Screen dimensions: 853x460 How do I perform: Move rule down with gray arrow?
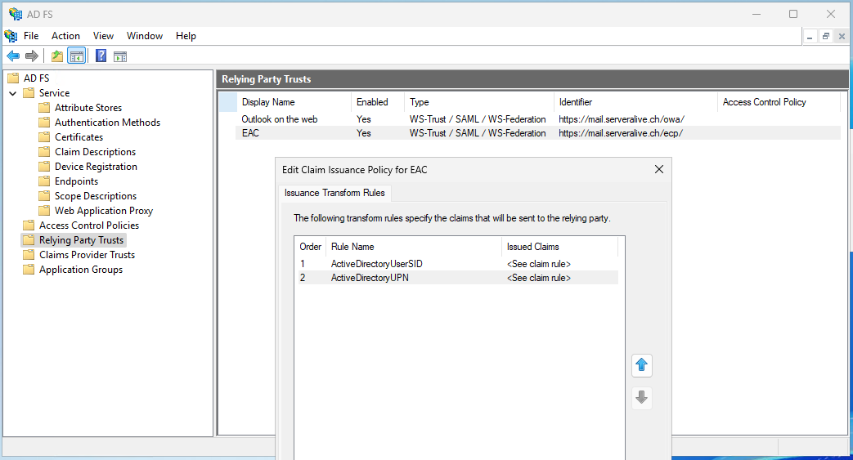[642, 397]
